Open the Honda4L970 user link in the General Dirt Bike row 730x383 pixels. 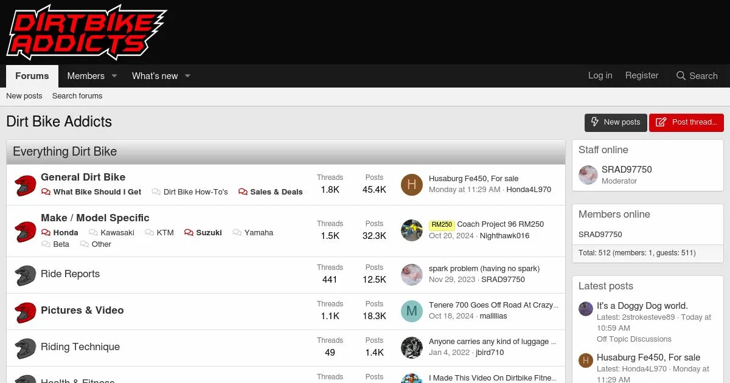pos(529,190)
